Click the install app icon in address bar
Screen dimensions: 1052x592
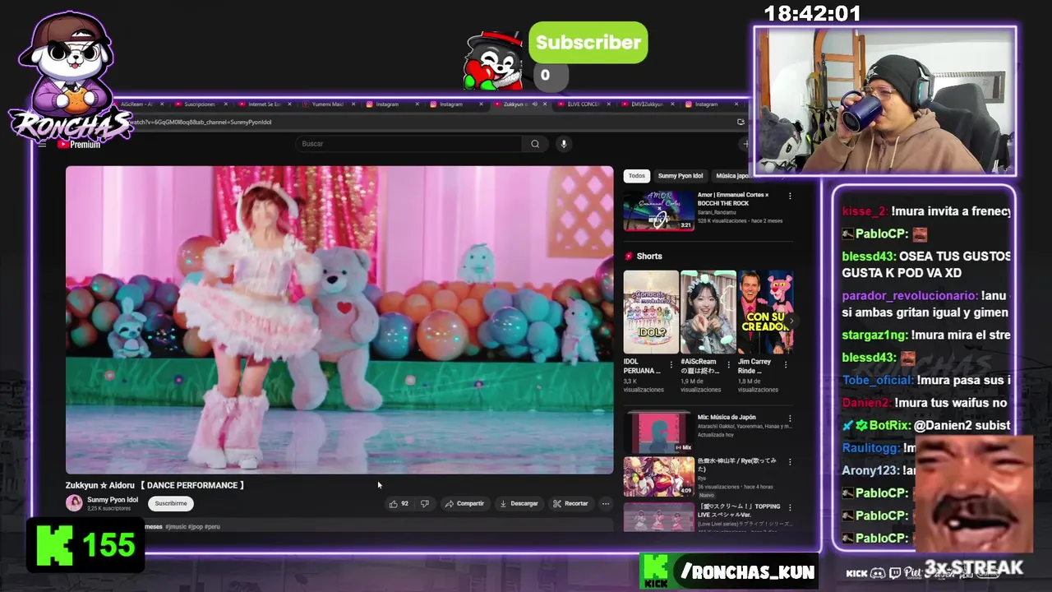point(741,122)
